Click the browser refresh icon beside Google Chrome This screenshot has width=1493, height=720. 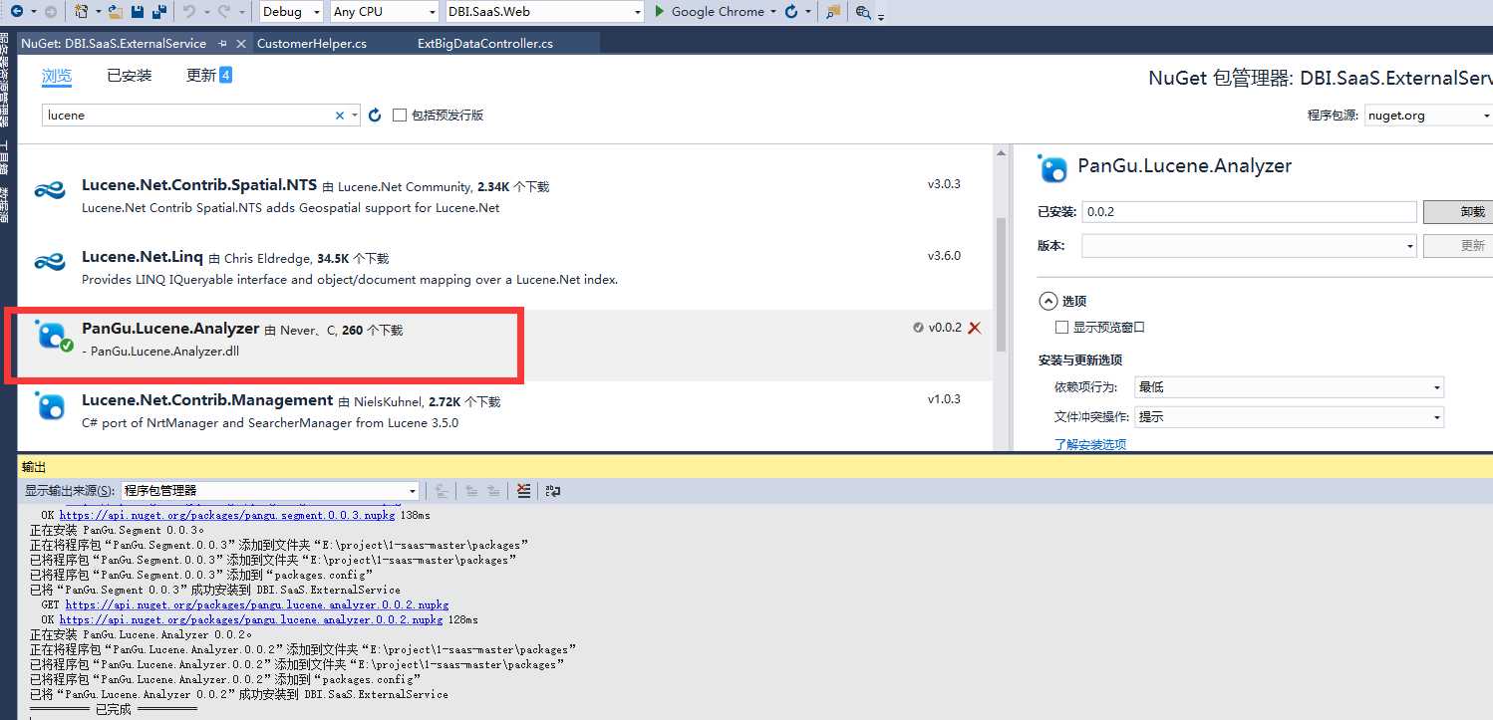tap(791, 11)
